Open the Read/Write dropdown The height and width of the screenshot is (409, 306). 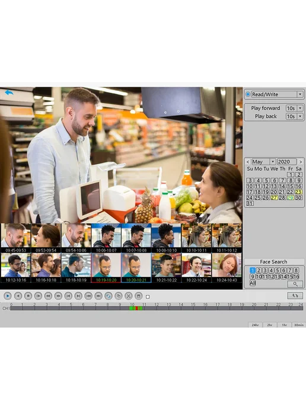click(300, 94)
